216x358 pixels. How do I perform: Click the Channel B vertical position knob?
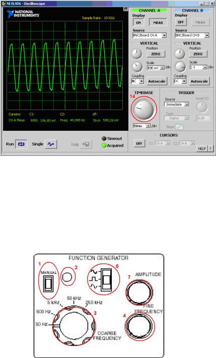click(179, 53)
